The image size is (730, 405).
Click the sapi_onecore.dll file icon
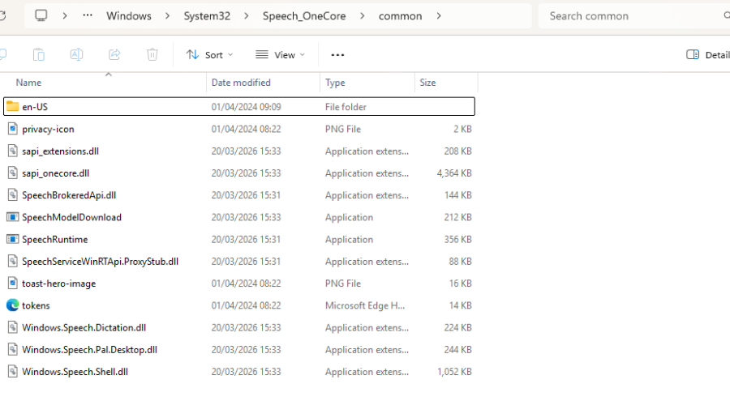pos(12,173)
